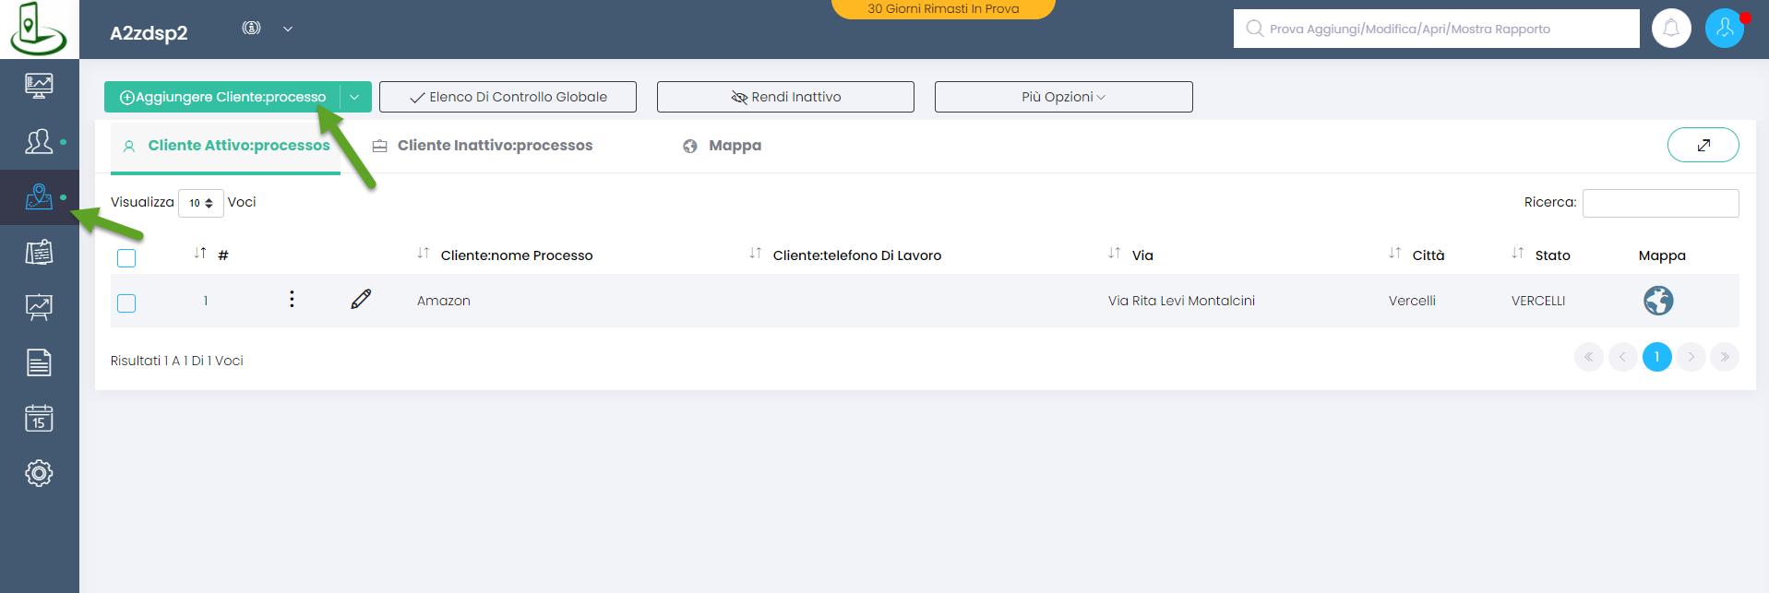Image resolution: width=1769 pixels, height=593 pixels.
Task: Click Rendi Inattivo button
Action: [x=785, y=97]
